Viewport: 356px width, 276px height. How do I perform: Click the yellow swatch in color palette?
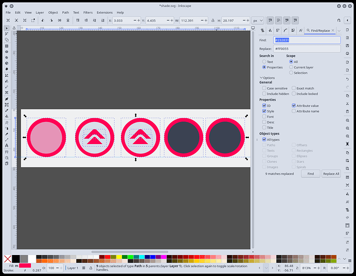118,257
